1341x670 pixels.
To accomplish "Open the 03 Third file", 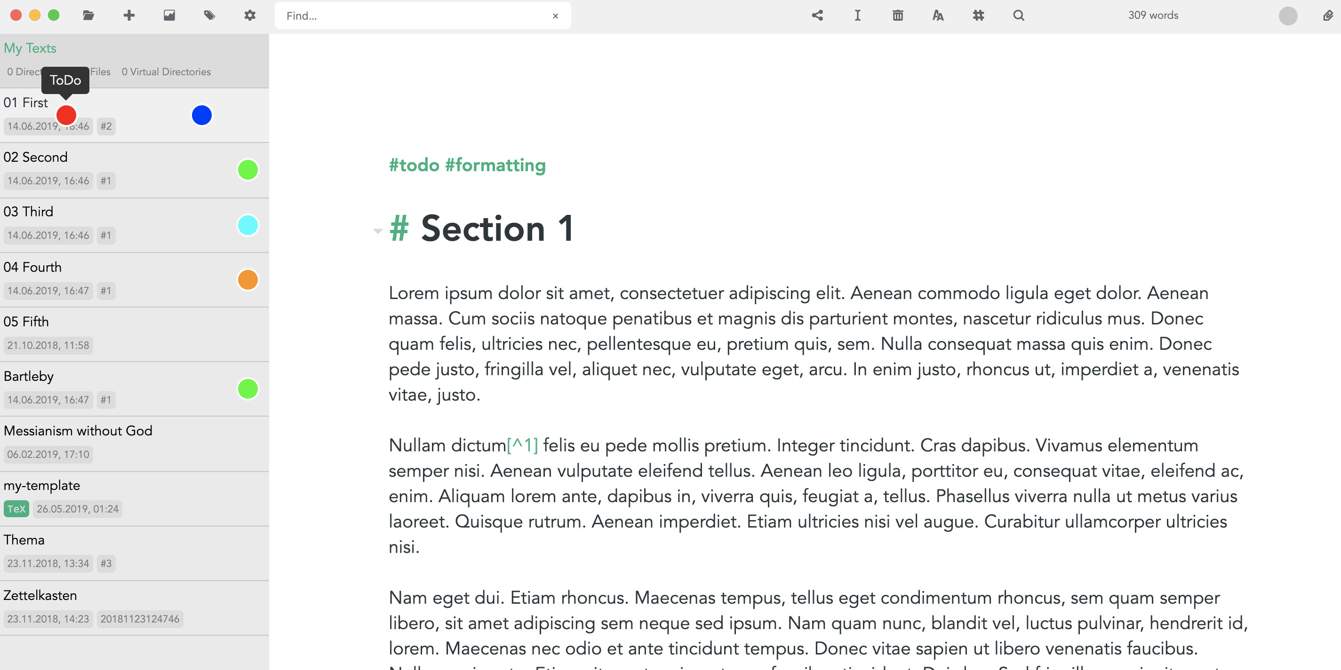I will pos(134,225).
